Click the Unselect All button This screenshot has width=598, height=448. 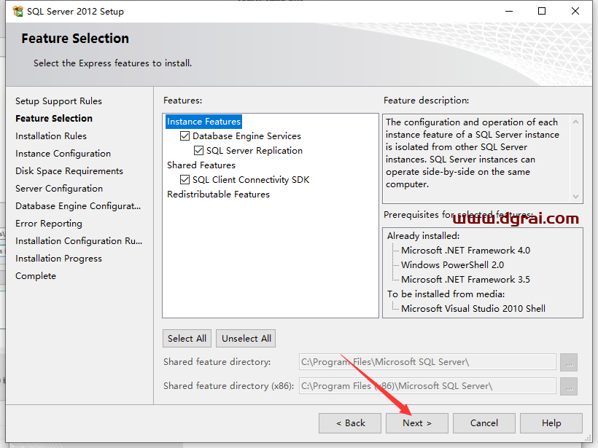pos(246,338)
